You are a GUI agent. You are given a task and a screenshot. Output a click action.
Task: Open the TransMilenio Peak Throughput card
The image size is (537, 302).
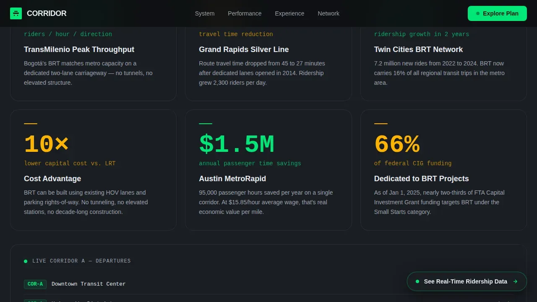93,64
